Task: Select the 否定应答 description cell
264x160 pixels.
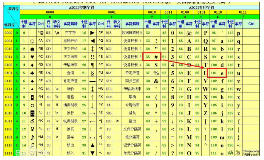Action: 132,73
